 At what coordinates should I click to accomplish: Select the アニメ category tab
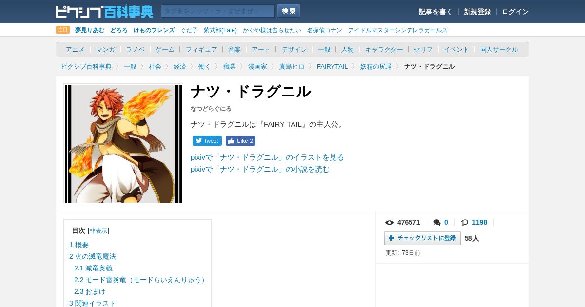[75, 49]
